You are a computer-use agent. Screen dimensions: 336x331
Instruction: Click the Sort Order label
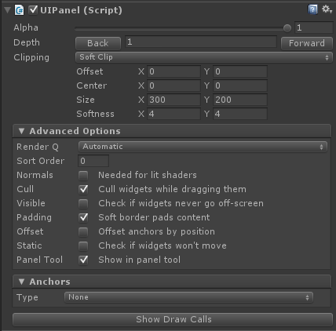[x=40, y=161]
